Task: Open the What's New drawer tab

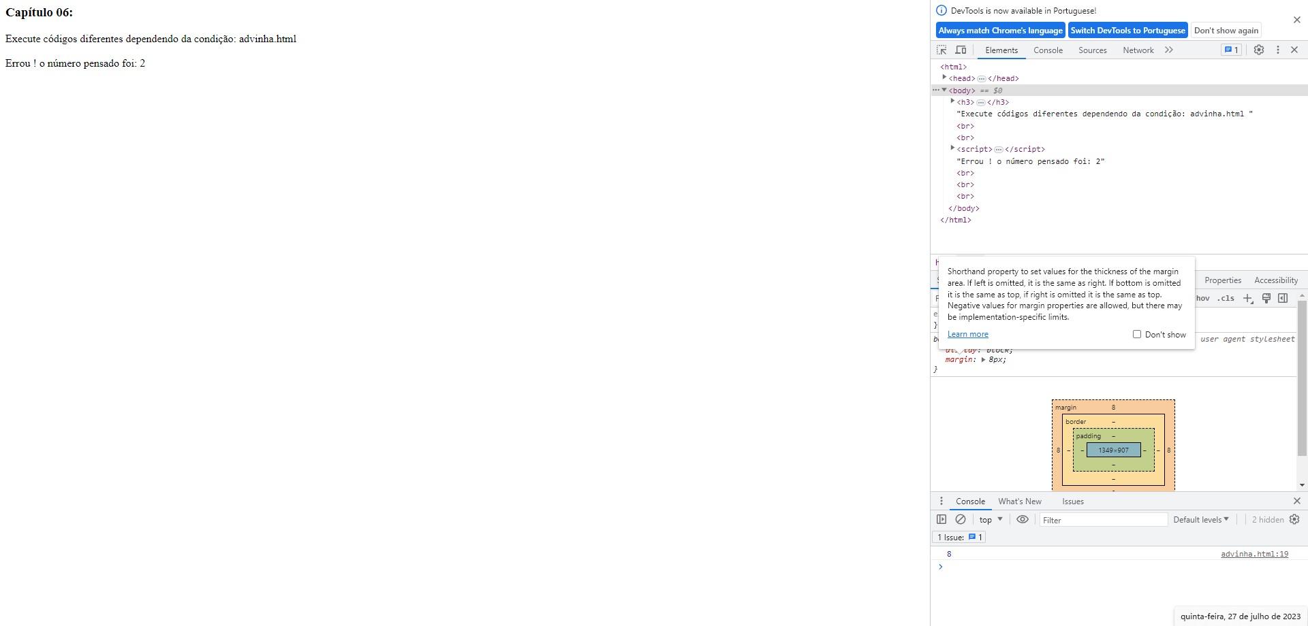Action: [x=1020, y=501]
